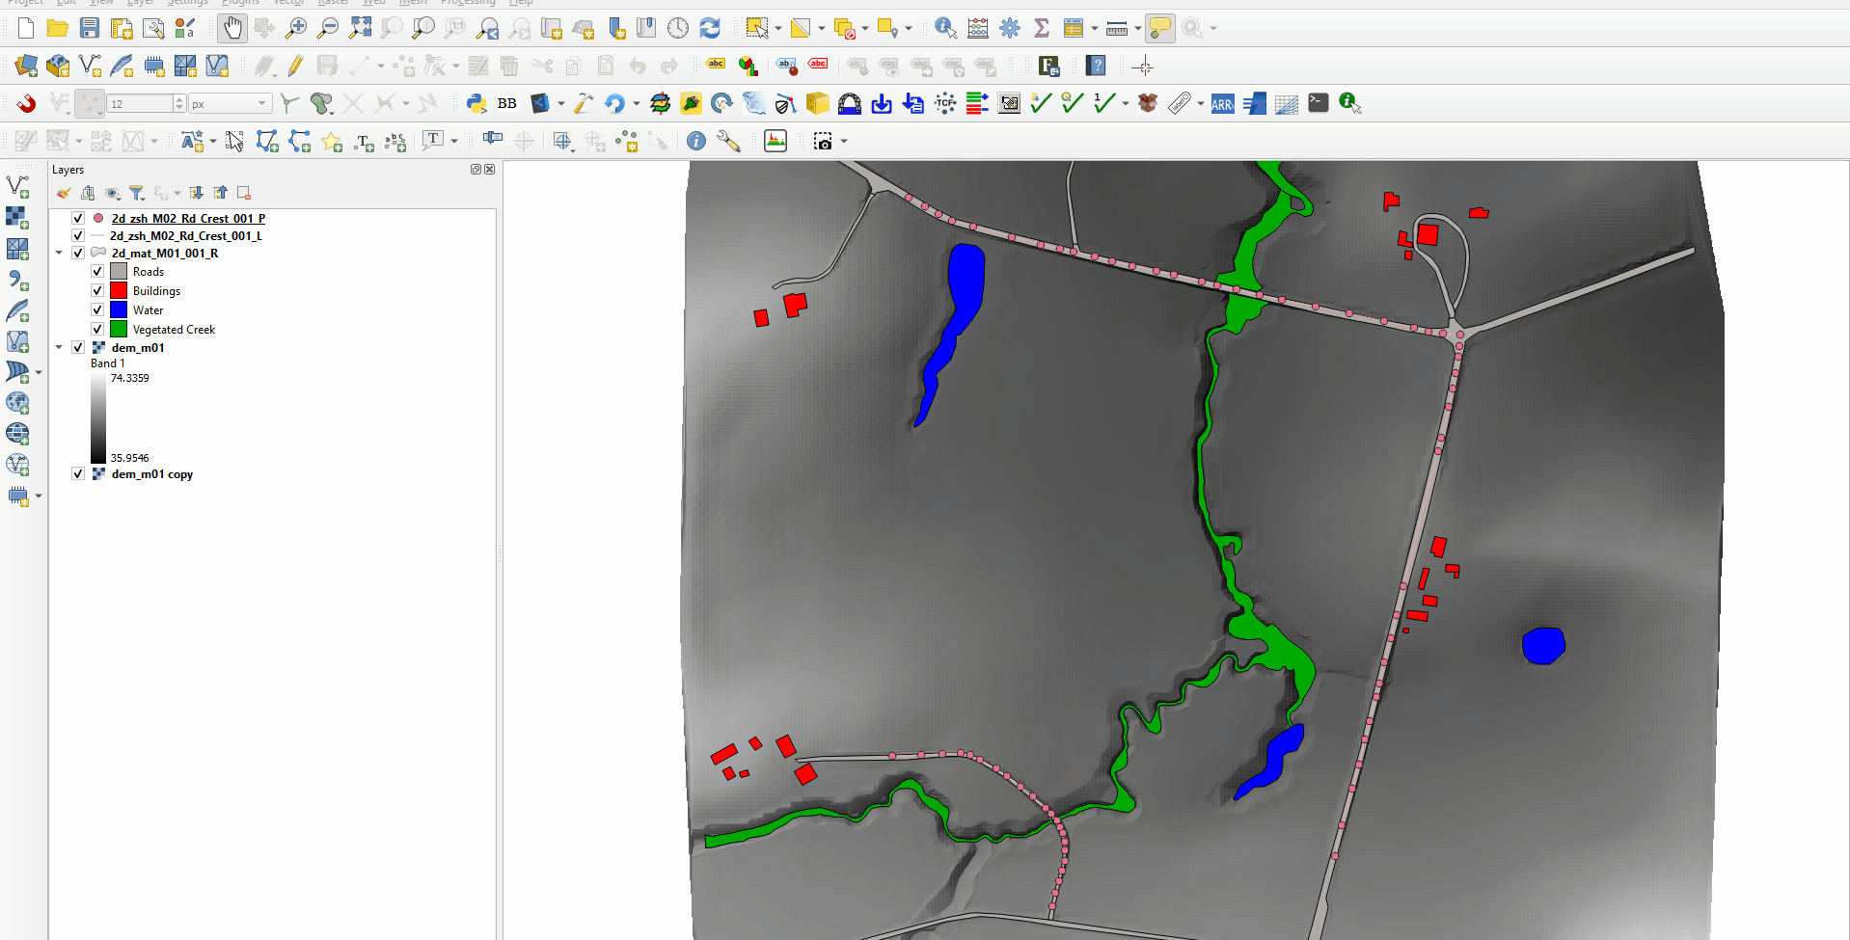1850x940 pixels.
Task: Click the snapping tolerance input field showing 12
Action: pyautogui.click(x=141, y=103)
